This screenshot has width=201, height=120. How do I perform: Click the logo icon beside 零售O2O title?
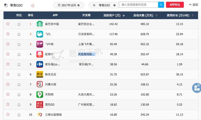[x=6, y=5]
